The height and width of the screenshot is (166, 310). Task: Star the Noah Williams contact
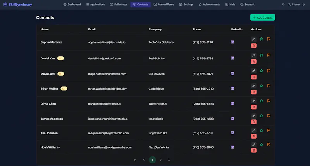(261, 145)
